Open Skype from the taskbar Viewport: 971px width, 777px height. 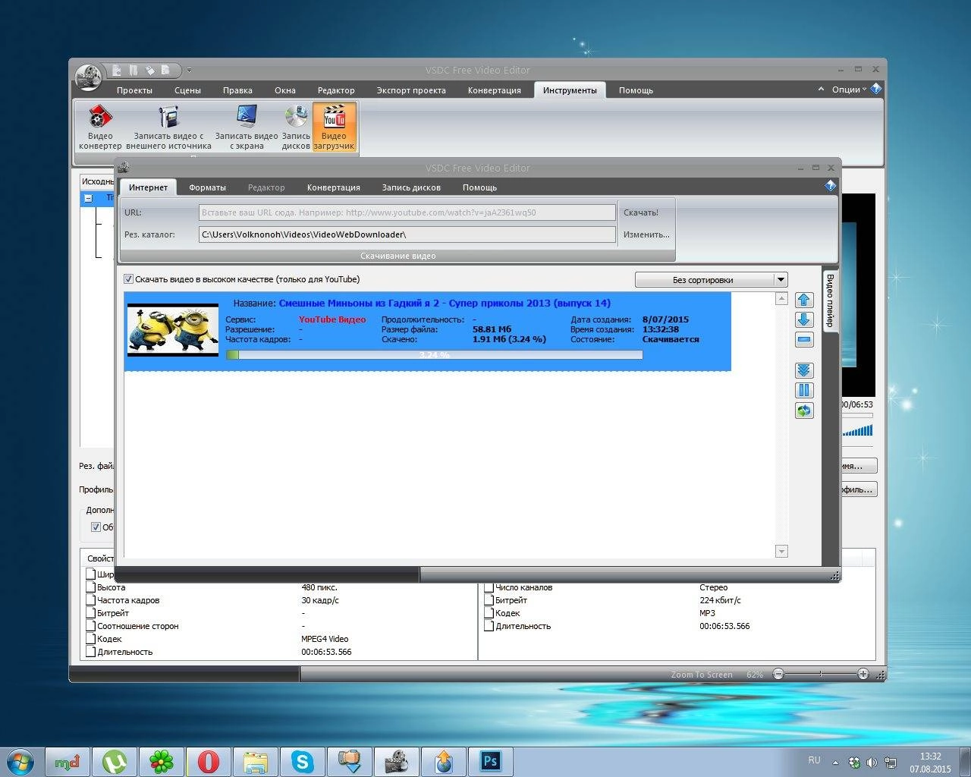pos(303,761)
